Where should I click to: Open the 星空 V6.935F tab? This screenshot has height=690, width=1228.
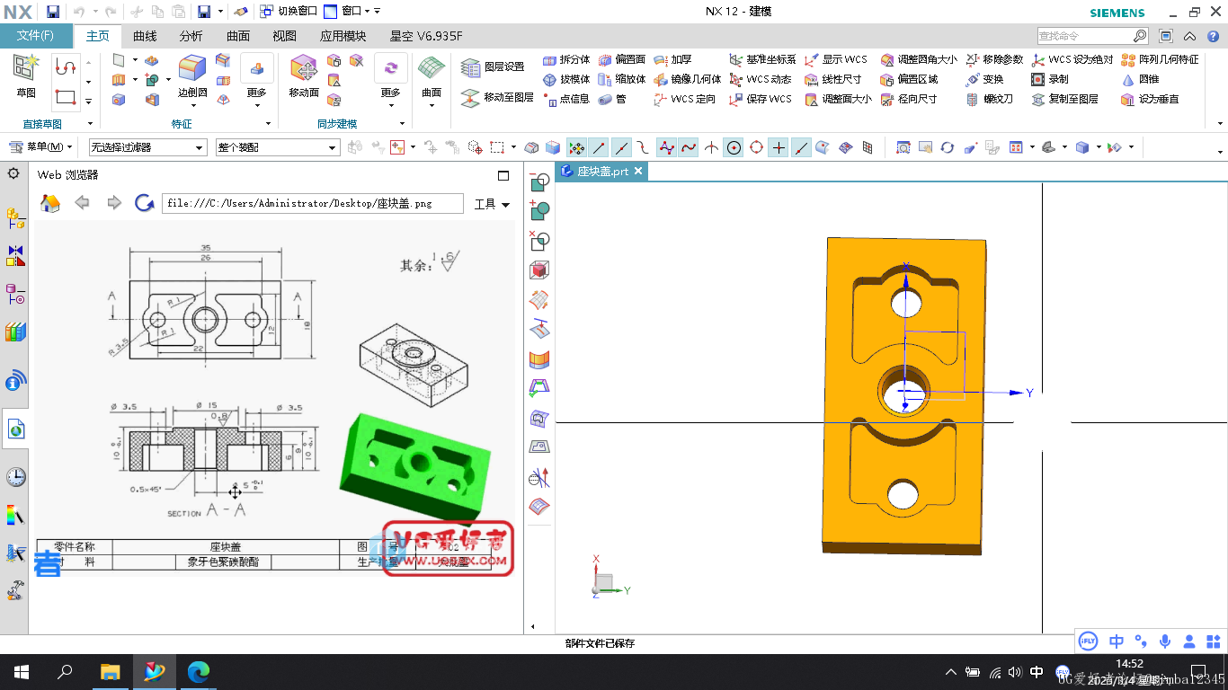pyautogui.click(x=426, y=36)
